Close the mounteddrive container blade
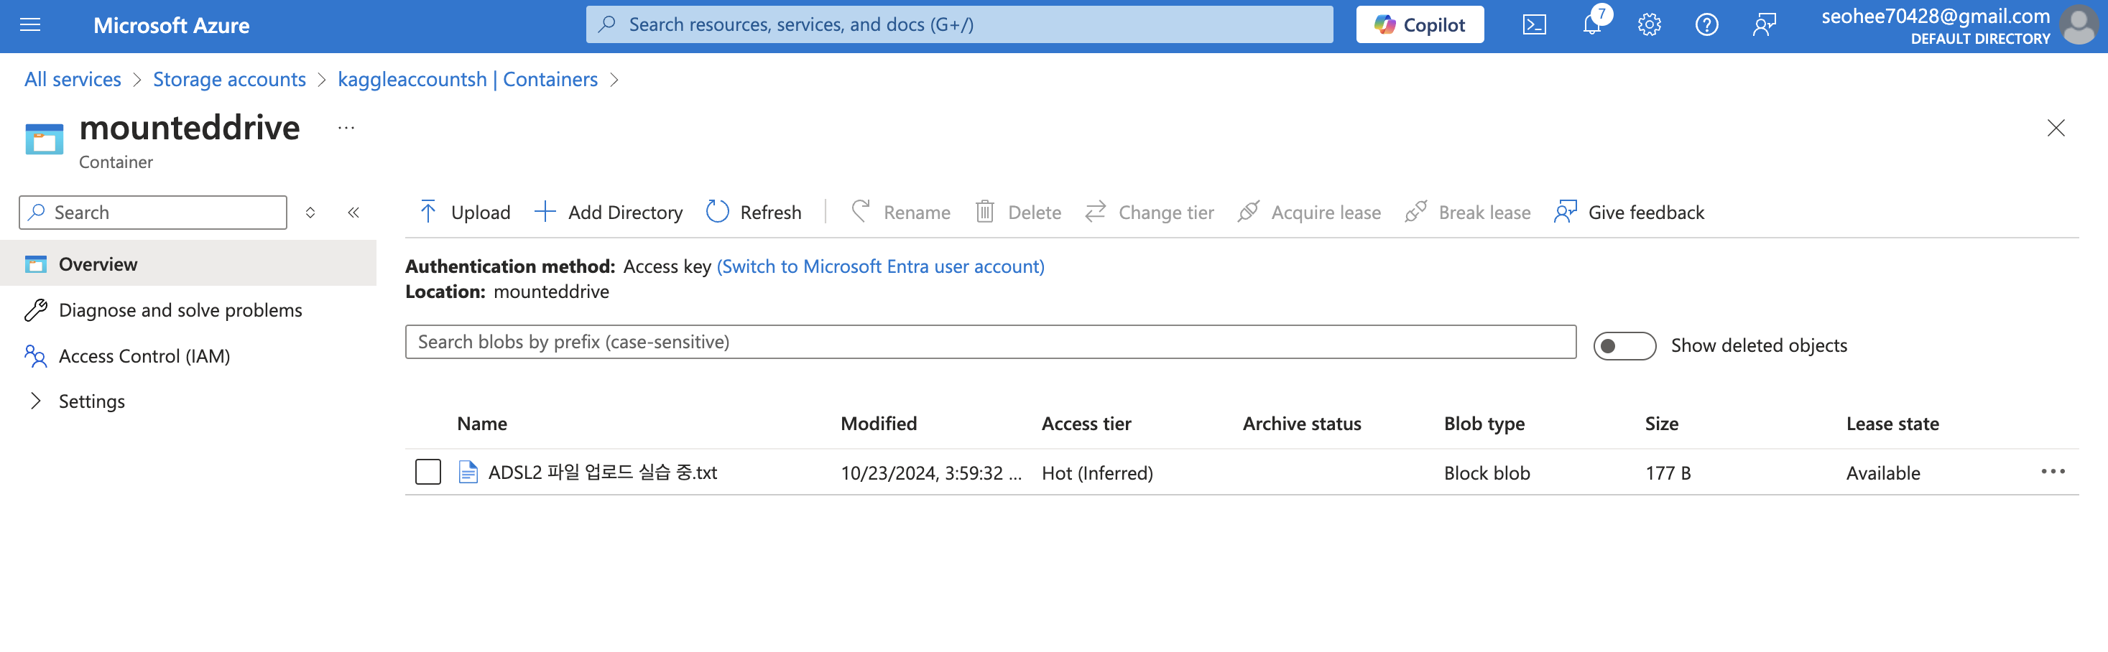This screenshot has width=2108, height=652. (2056, 128)
